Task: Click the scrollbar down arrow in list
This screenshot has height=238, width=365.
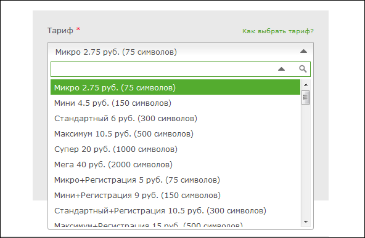Action: [306, 222]
